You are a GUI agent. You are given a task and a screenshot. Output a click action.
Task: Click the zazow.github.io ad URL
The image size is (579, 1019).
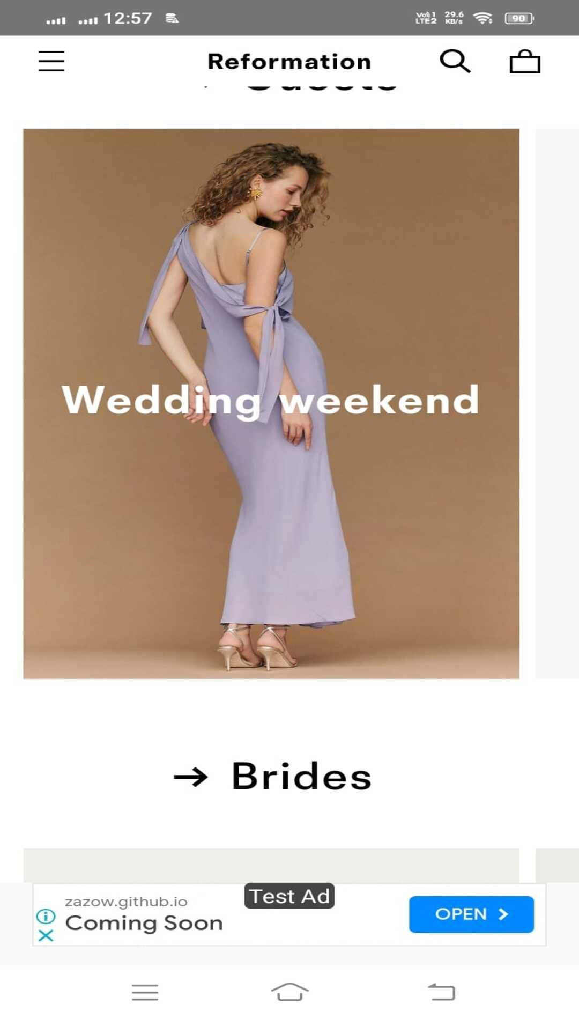pyautogui.click(x=126, y=902)
